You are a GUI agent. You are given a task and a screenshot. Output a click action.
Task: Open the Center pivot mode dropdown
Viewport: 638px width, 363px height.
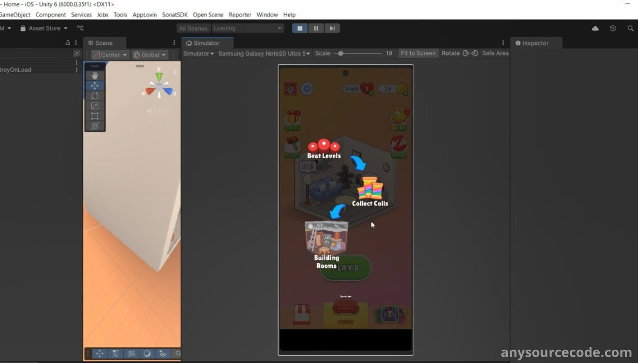[x=110, y=55]
